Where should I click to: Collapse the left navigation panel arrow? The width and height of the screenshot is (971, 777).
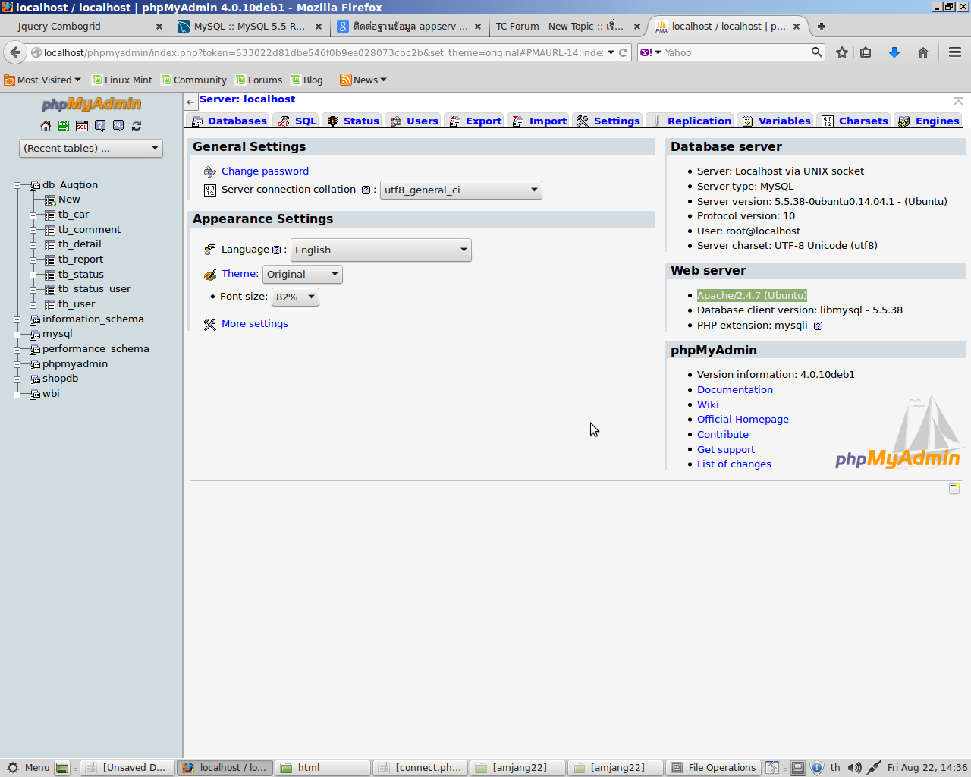tap(190, 101)
